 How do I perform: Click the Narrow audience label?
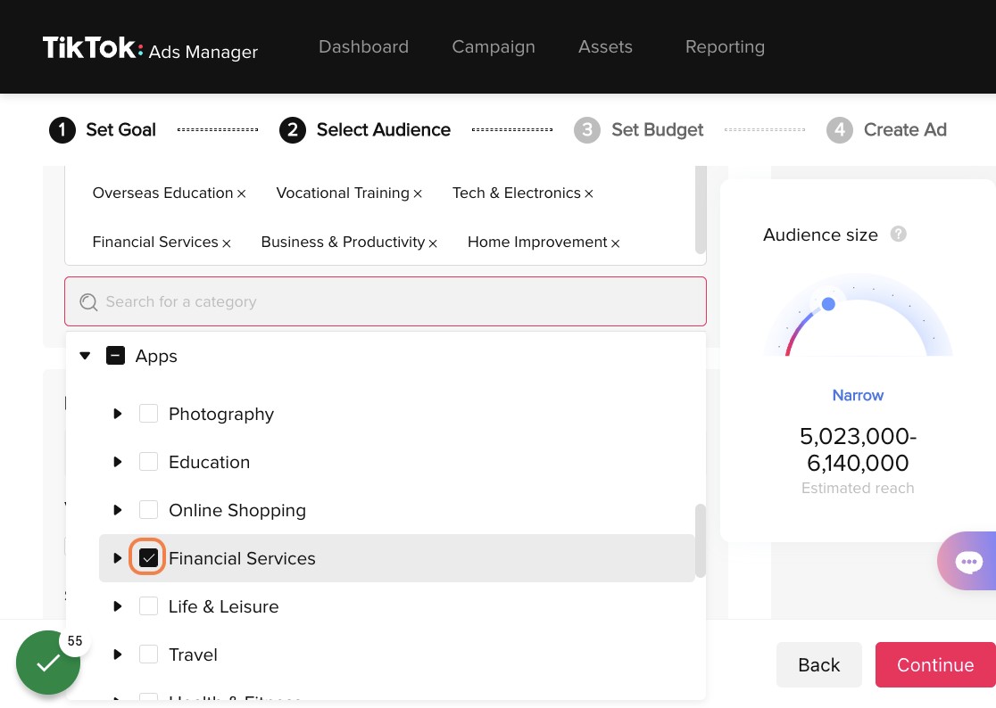[x=858, y=395]
